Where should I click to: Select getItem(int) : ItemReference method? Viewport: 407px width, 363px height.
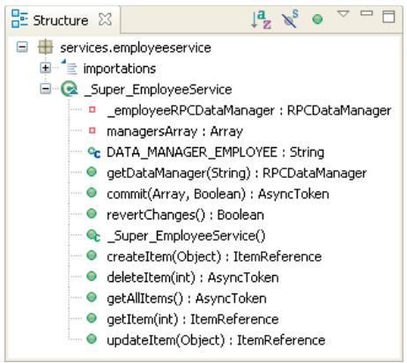pyautogui.click(x=193, y=319)
